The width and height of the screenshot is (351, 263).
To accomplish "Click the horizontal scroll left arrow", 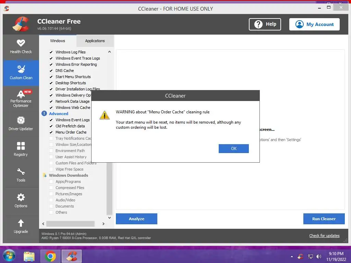I will point(43,224).
